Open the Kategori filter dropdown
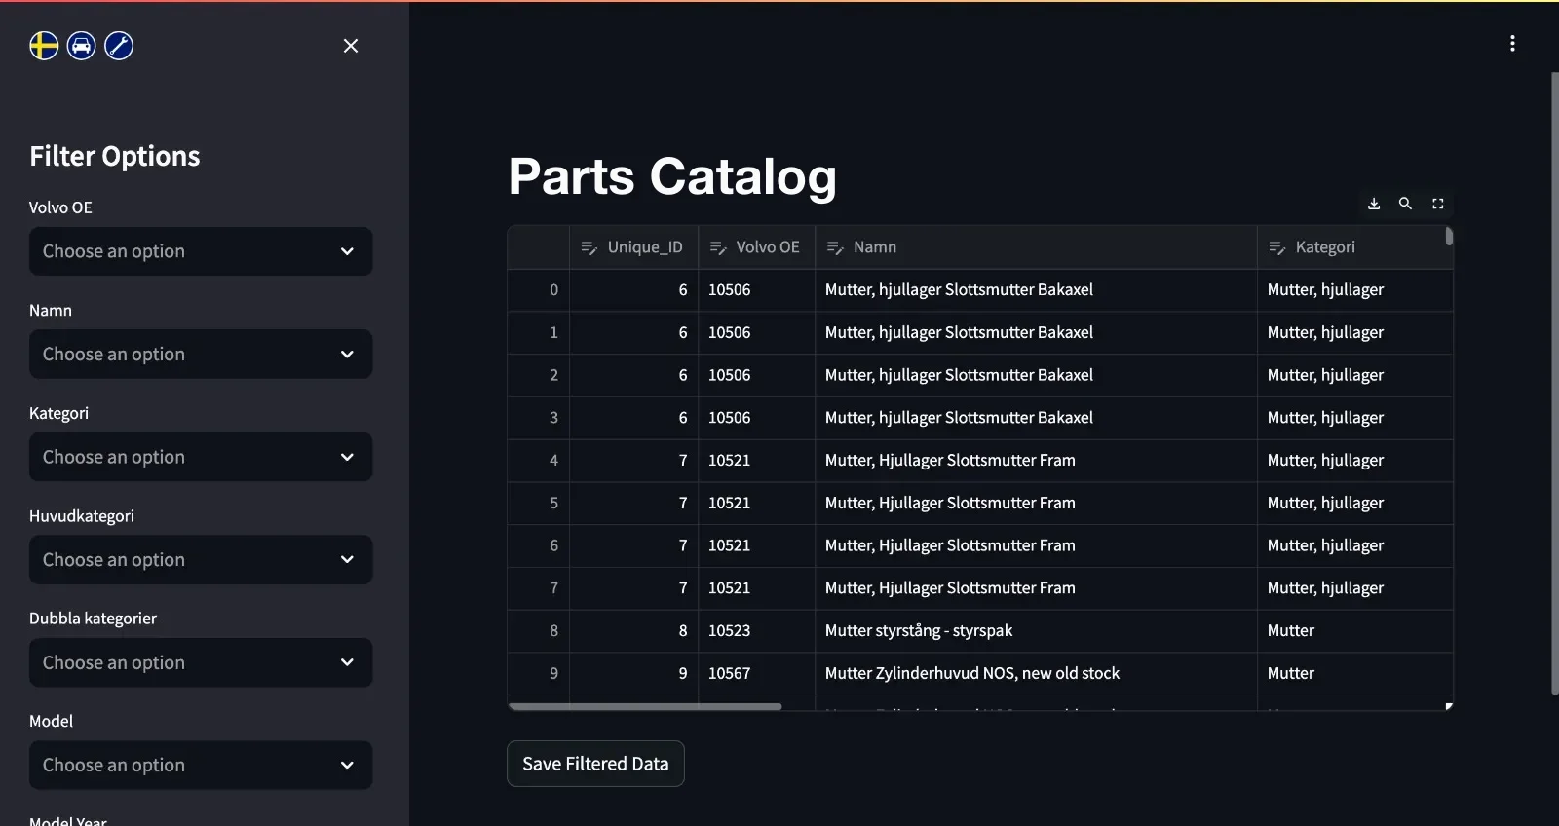Image resolution: width=1559 pixels, height=826 pixels. click(x=201, y=457)
